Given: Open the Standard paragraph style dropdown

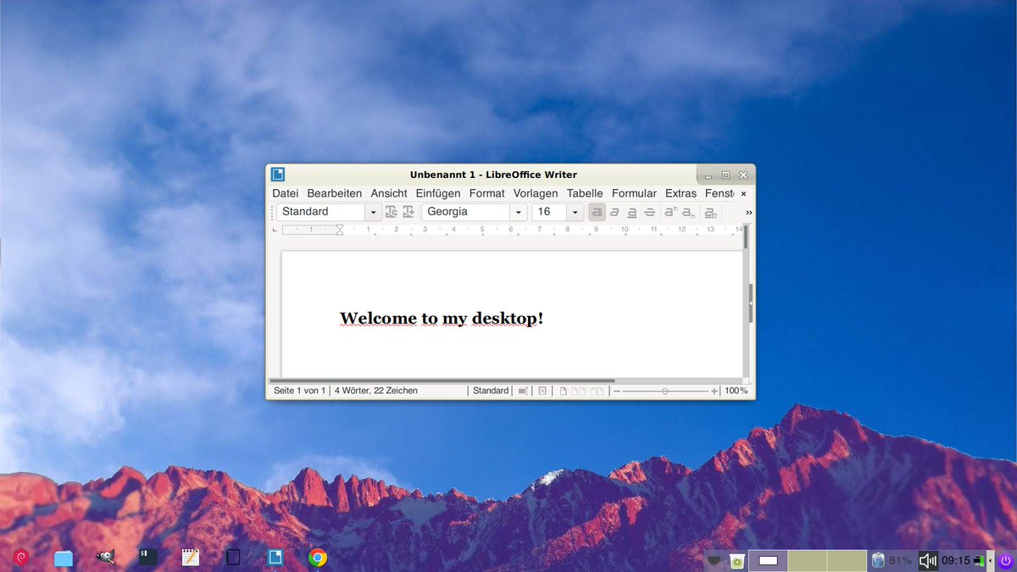Looking at the screenshot, I should pos(373,212).
